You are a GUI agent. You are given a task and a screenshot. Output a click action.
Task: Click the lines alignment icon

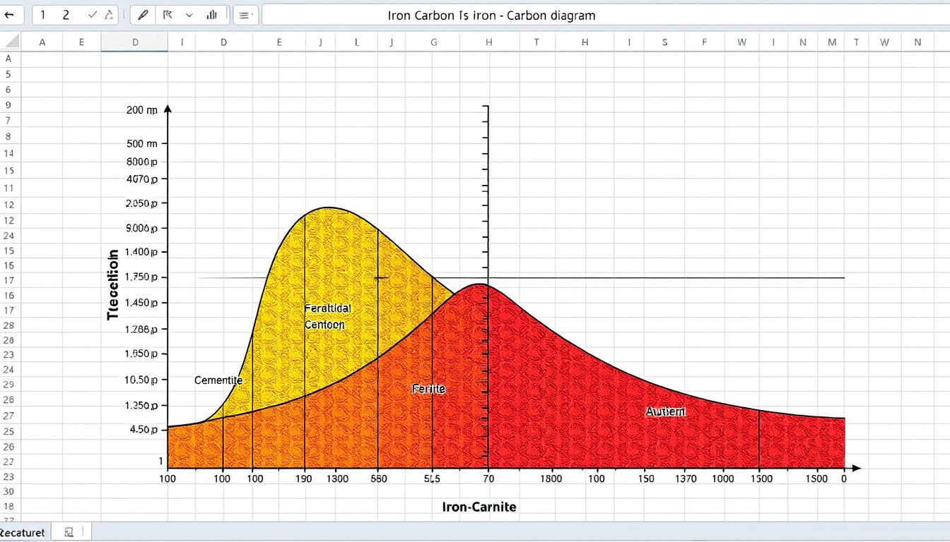coord(245,15)
